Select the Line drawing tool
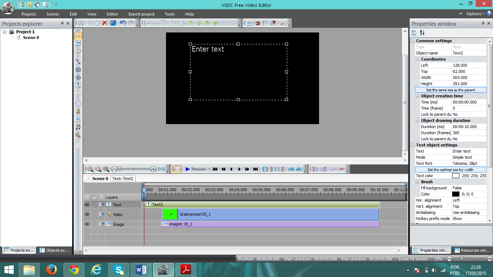The width and height of the screenshot is (493, 277). (78, 62)
